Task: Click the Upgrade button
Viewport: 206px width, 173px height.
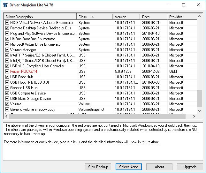Action: click(x=190, y=167)
